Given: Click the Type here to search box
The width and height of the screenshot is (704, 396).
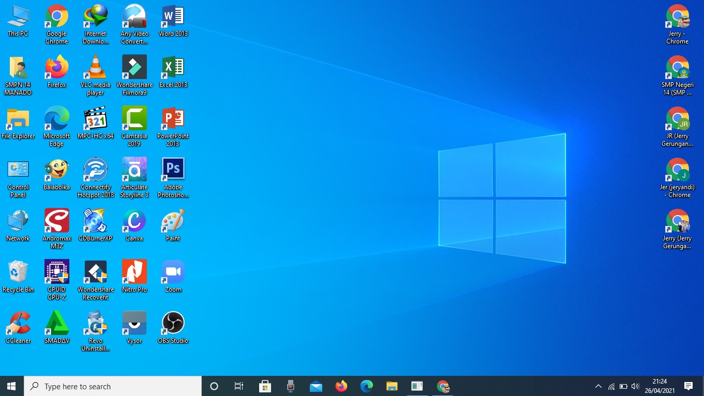Looking at the screenshot, I should click(x=113, y=386).
